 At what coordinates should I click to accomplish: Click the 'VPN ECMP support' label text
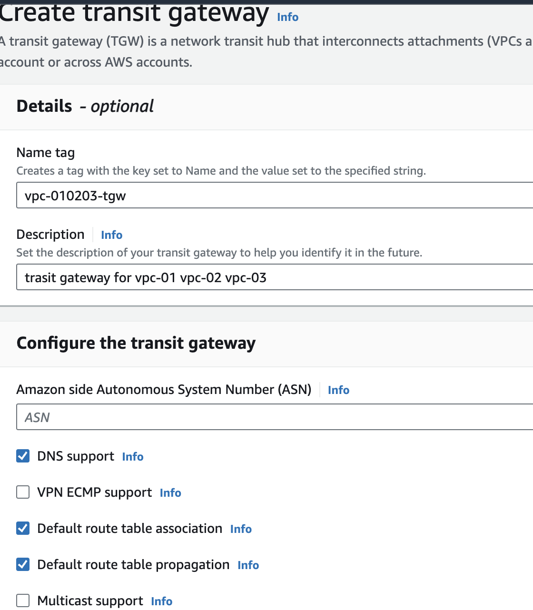(x=95, y=492)
